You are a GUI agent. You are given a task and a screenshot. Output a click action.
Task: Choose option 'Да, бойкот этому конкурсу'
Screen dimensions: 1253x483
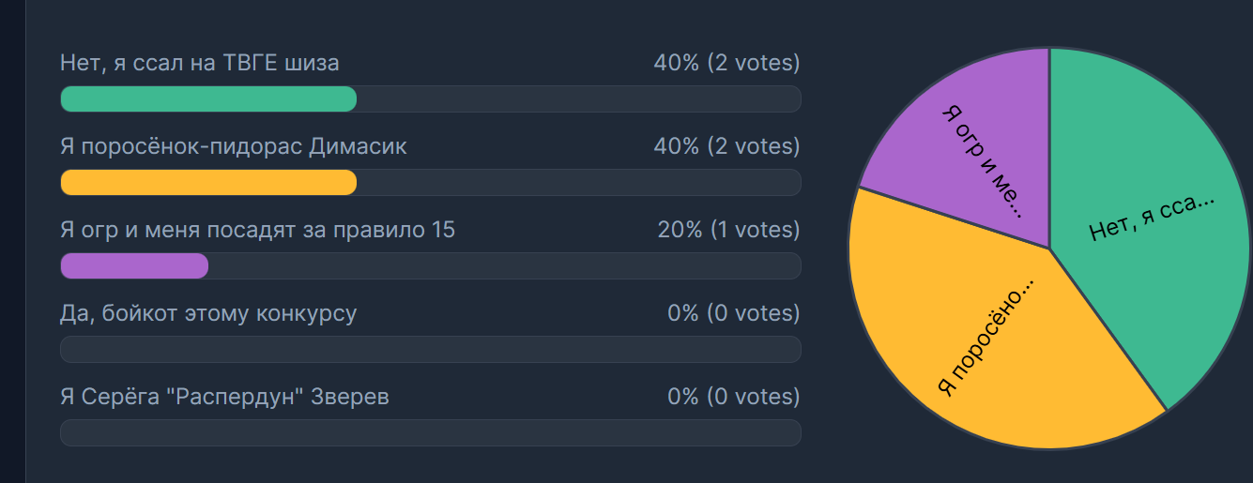pos(208,313)
